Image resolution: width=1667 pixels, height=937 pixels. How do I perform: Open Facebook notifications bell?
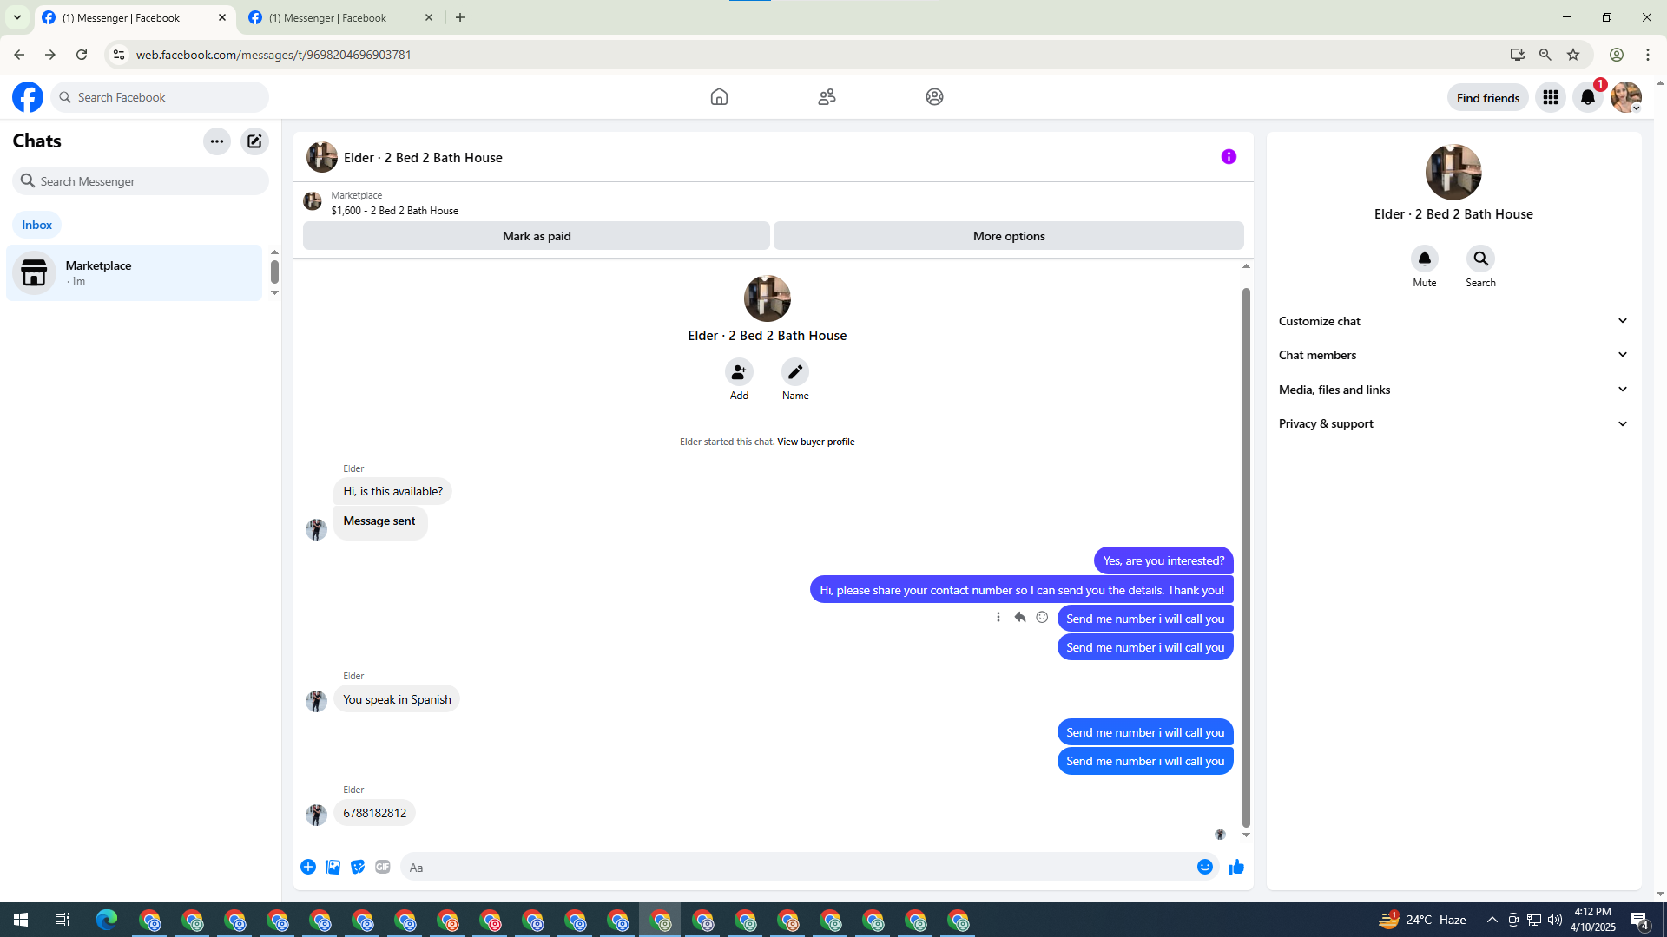click(1588, 97)
